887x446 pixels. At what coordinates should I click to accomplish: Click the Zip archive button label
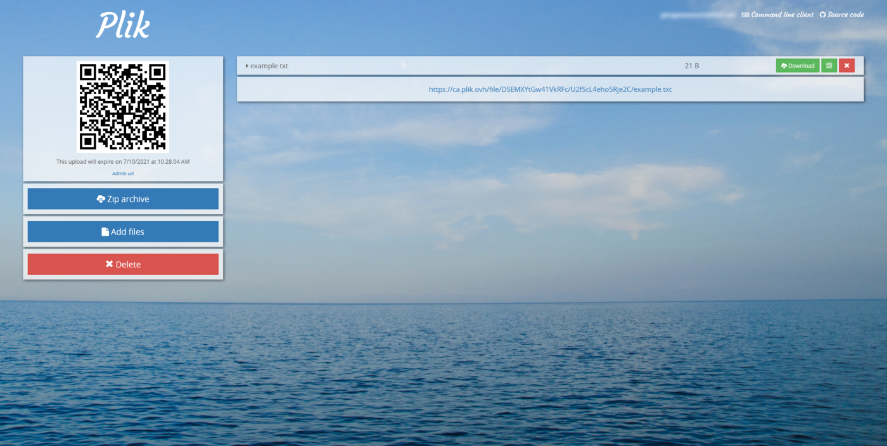tap(128, 199)
